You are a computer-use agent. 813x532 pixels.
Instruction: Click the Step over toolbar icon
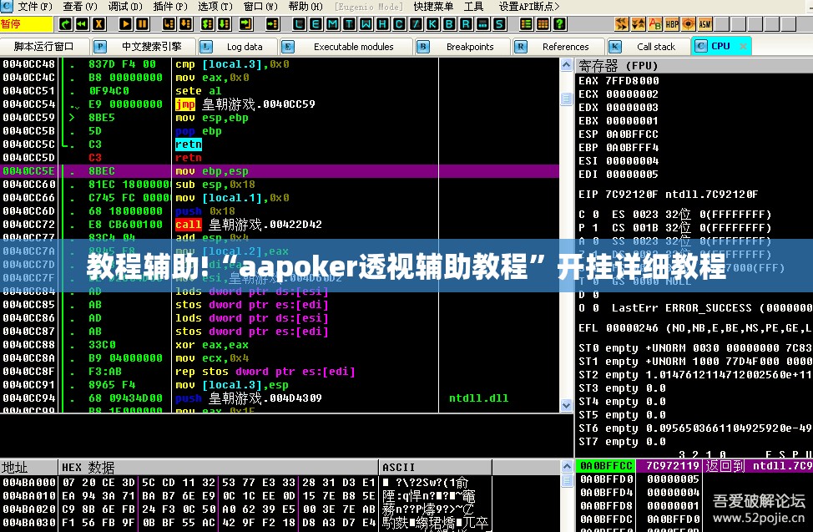tap(185, 24)
